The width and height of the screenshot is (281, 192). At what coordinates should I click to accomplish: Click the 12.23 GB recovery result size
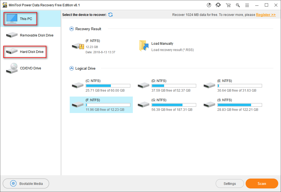point(92,47)
